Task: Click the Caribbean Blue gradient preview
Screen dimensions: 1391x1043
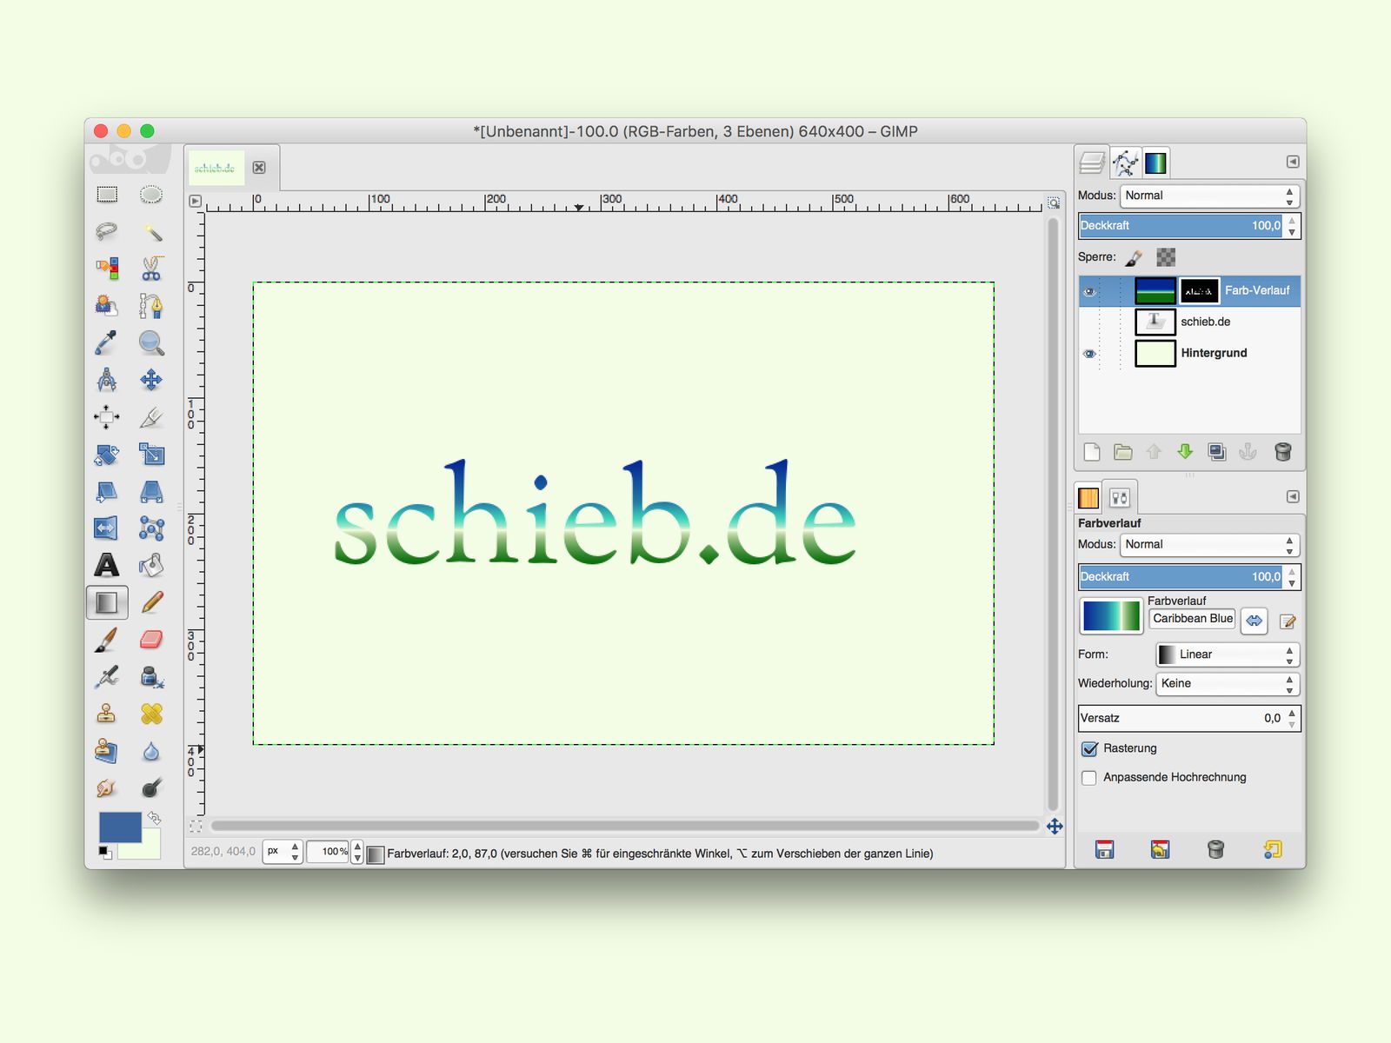Action: click(1111, 616)
